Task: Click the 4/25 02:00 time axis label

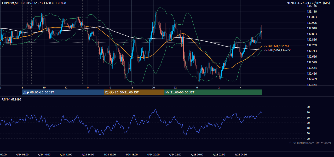Action: 219,154
